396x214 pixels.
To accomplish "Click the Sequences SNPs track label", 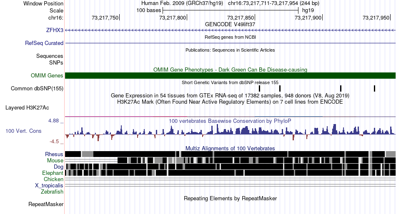I will 50,59.
